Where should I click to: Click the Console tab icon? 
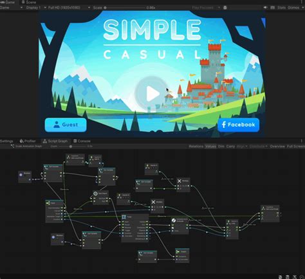click(x=75, y=141)
